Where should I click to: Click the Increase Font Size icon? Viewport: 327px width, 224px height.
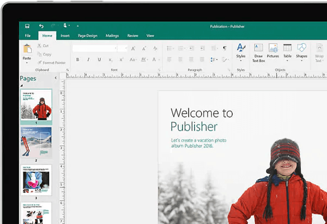[133, 49]
